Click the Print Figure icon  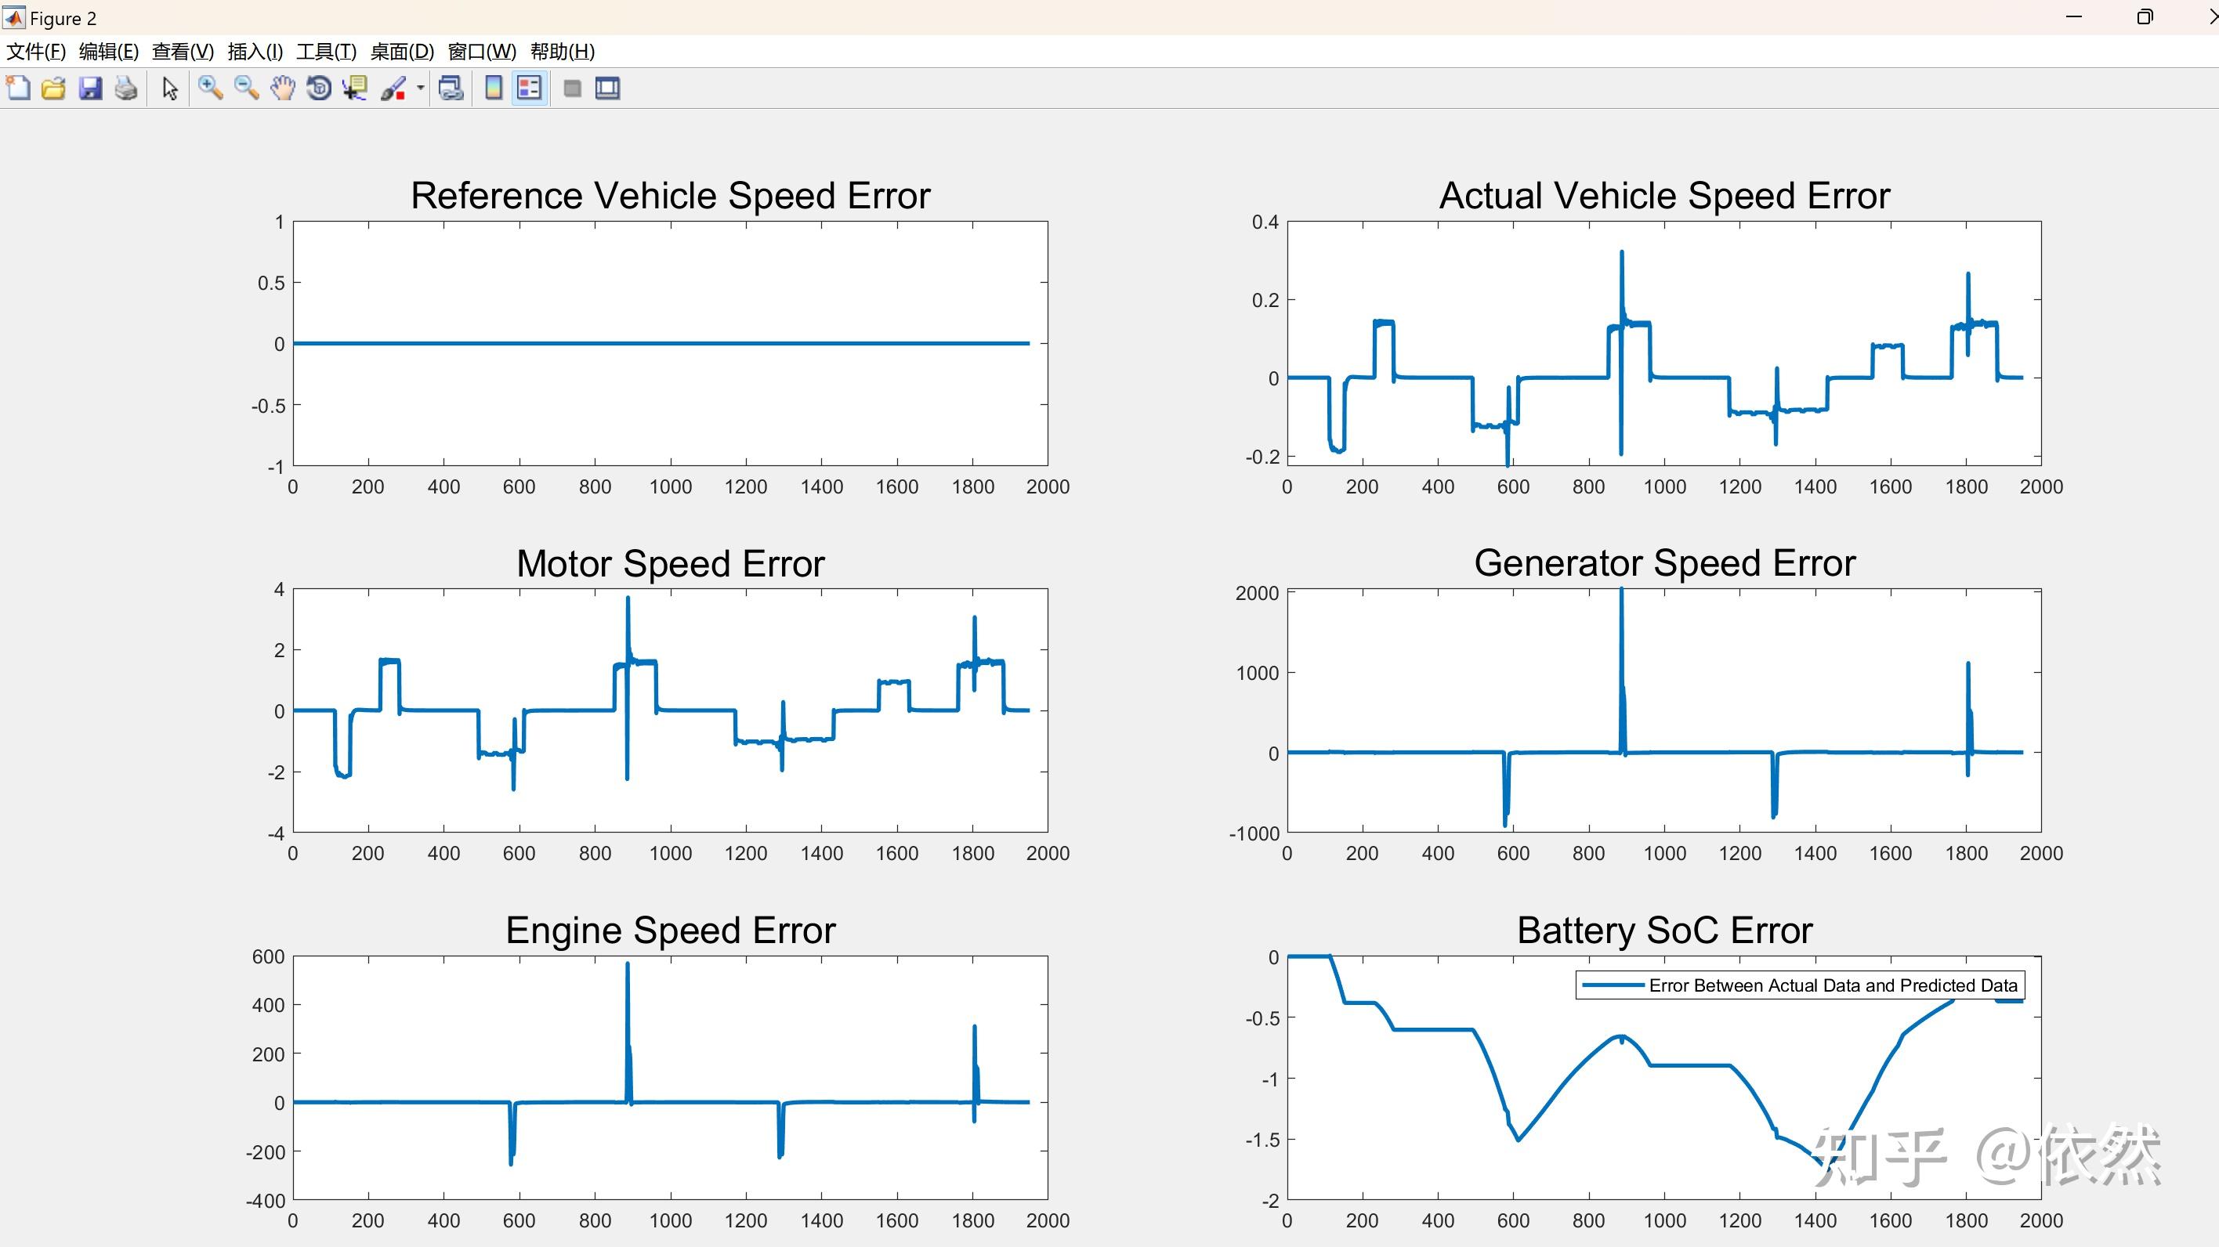[x=127, y=88]
